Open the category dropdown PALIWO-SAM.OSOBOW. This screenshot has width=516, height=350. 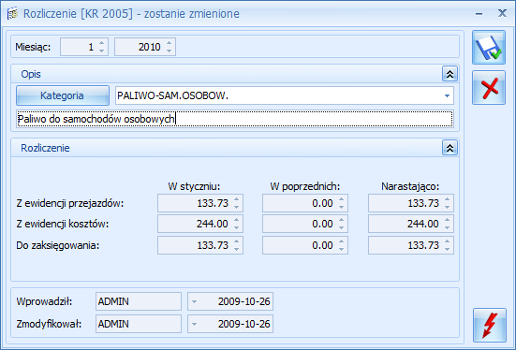tap(447, 95)
